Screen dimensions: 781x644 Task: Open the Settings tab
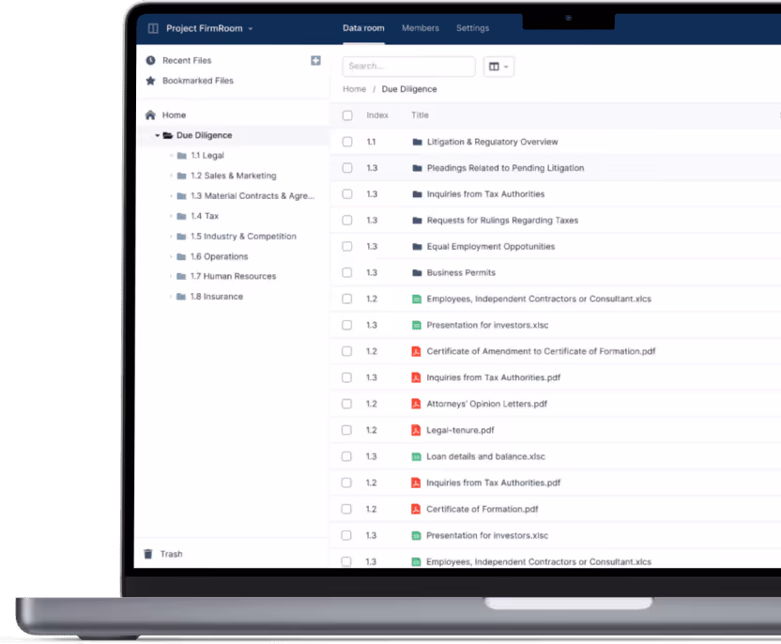(472, 28)
